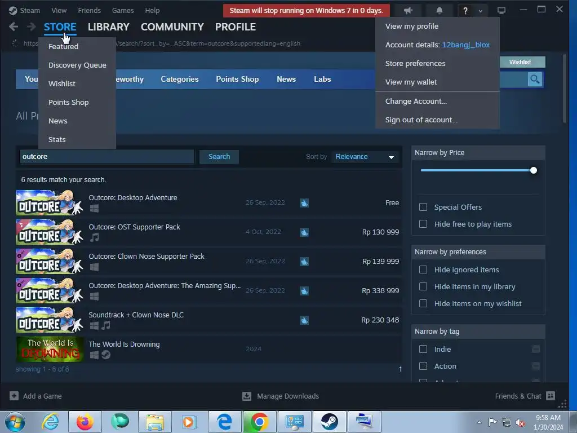
Task: Go back with the left arrow
Action: pos(14,26)
